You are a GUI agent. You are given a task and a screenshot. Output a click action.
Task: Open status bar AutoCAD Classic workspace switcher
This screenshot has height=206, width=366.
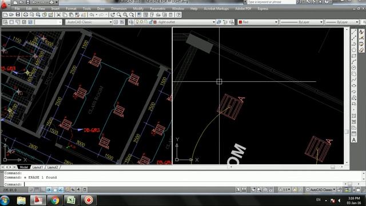[321, 190]
